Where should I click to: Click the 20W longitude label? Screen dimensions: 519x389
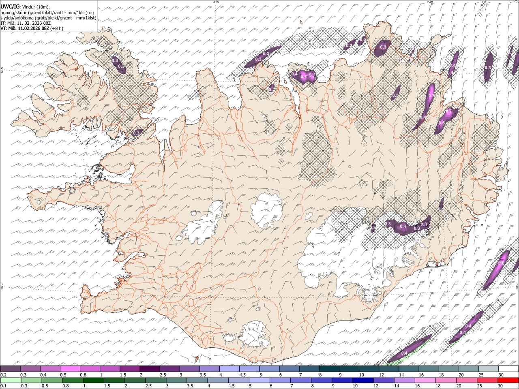click(x=216, y=2)
